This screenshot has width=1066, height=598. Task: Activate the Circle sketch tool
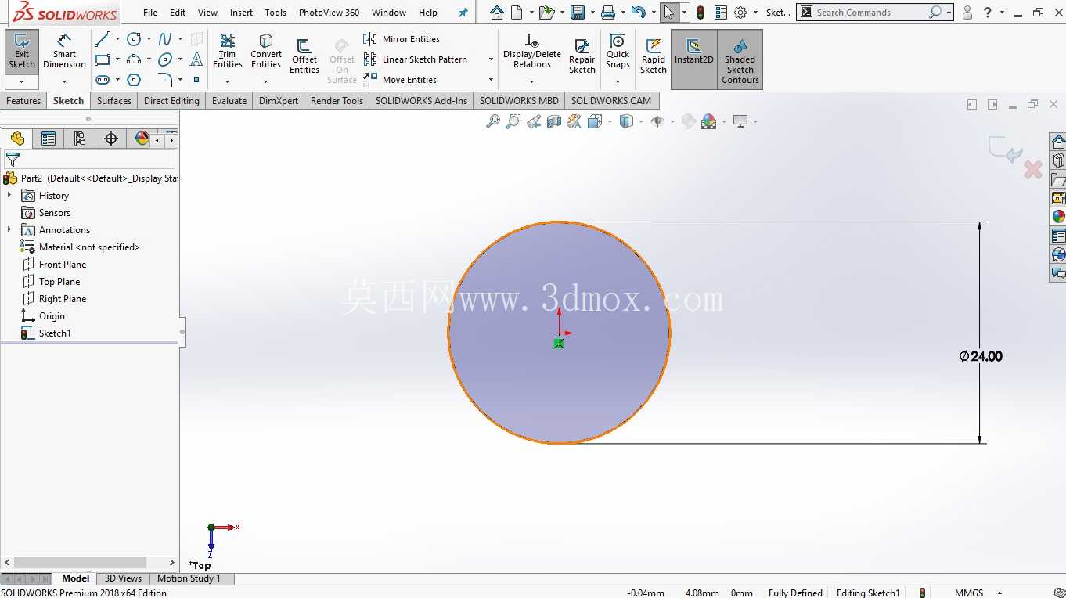(134, 39)
